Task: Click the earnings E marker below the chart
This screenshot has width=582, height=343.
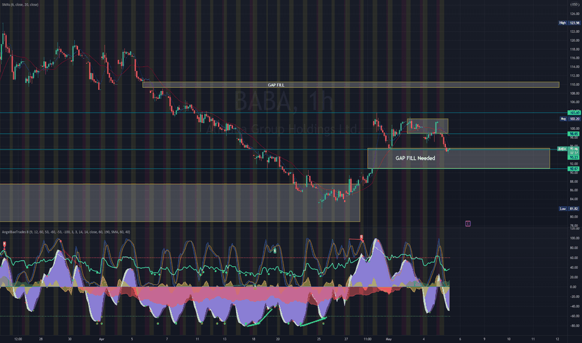Action: (468, 223)
